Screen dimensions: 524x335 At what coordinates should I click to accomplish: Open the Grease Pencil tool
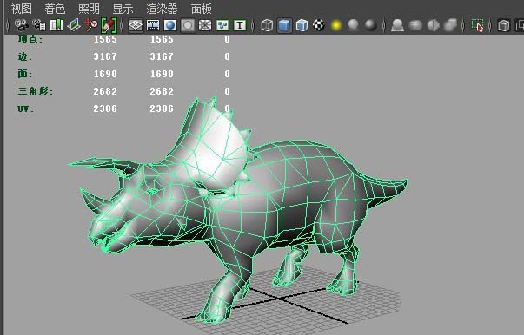(x=109, y=25)
